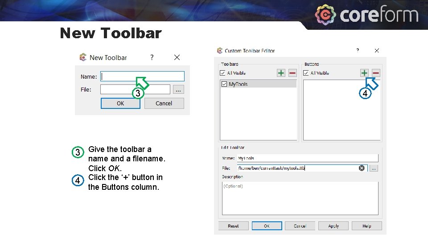
Task: Toggle All Visible under Buttons
Action: pos(306,73)
